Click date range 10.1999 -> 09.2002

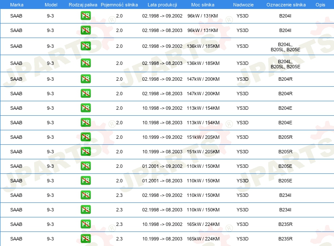(162, 137)
